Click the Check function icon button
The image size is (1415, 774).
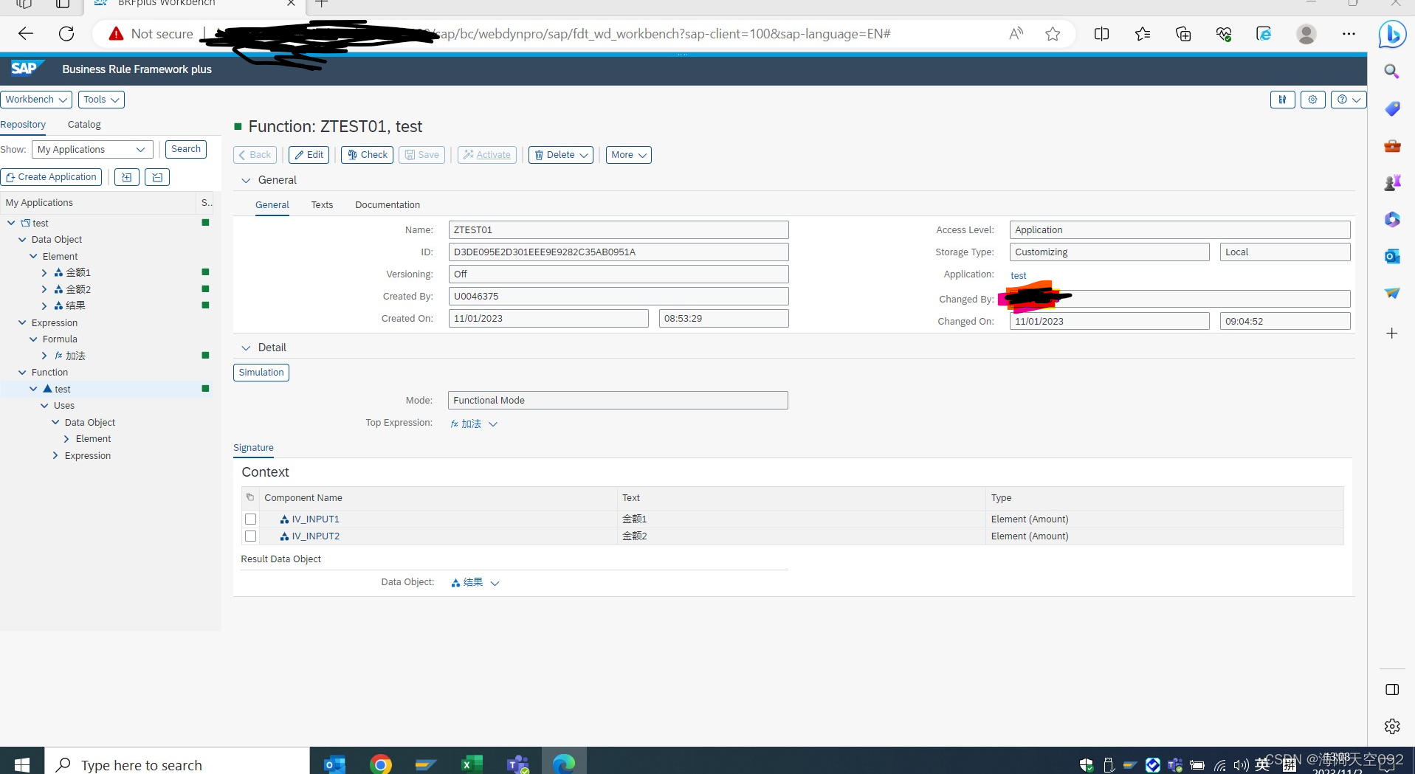(x=366, y=155)
